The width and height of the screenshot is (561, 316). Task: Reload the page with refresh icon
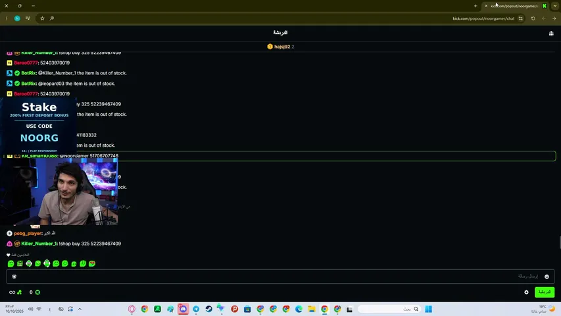tap(533, 18)
